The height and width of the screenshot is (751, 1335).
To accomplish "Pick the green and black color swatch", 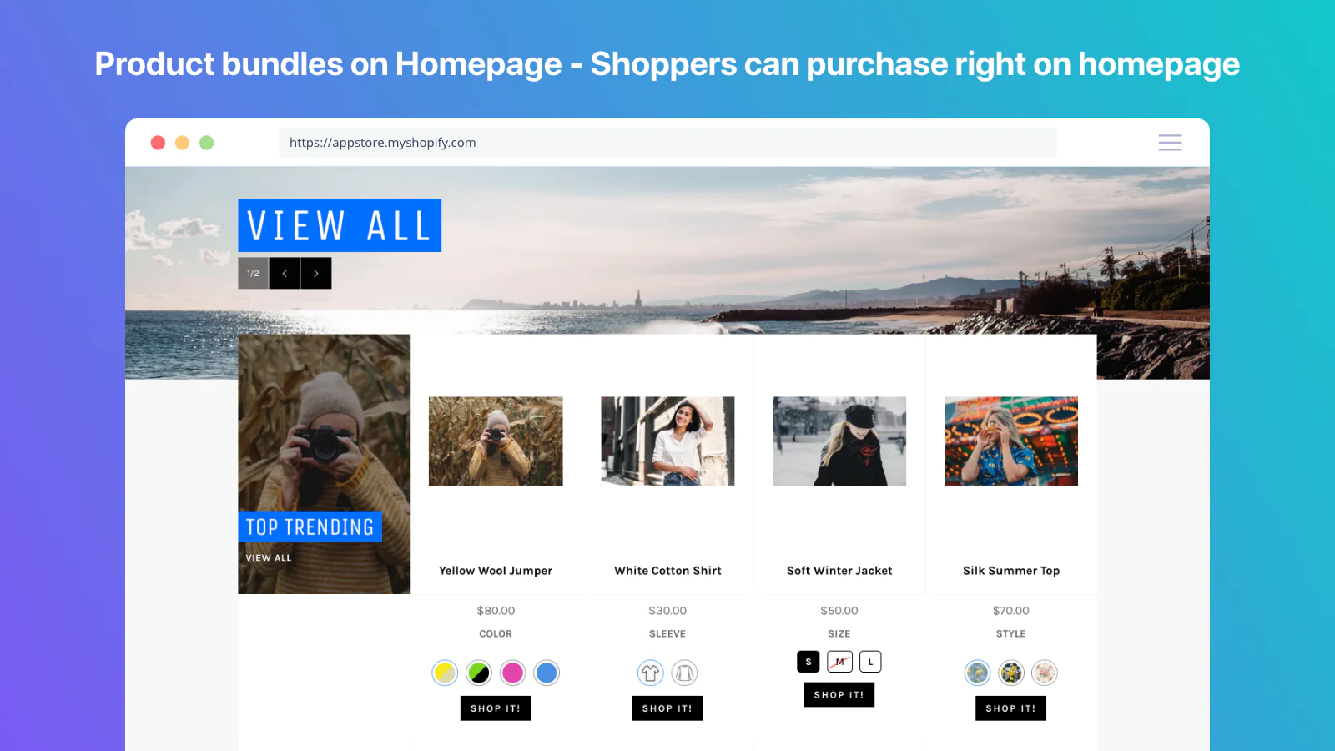I will coord(479,673).
